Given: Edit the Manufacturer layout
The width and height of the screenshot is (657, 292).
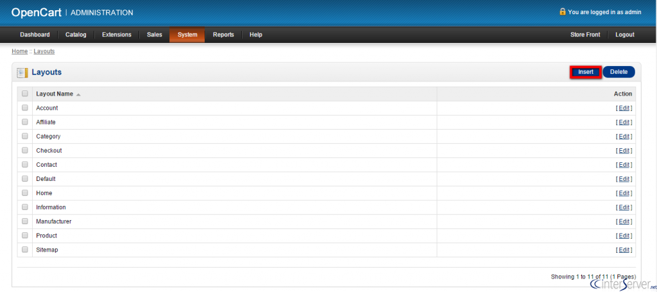Looking at the screenshot, I should [x=624, y=221].
